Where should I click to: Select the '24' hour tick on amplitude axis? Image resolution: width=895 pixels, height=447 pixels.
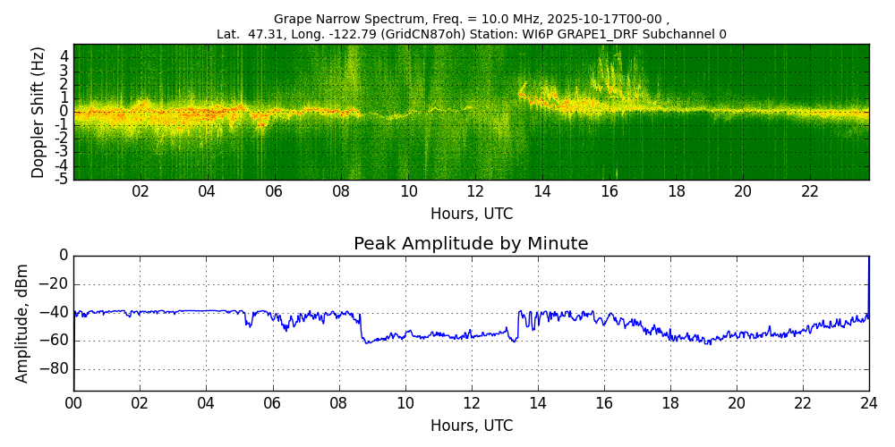(868, 404)
